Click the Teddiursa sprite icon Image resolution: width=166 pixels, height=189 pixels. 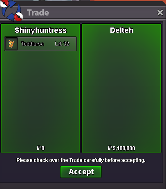(x=11, y=44)
